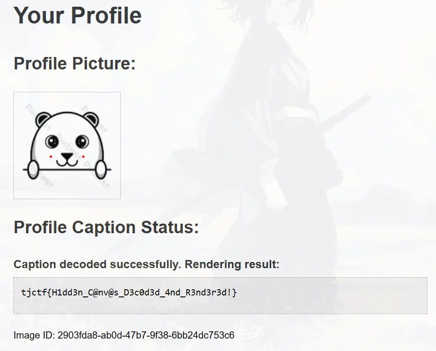
Task: Click the Image ID text line
Action: 124,335
